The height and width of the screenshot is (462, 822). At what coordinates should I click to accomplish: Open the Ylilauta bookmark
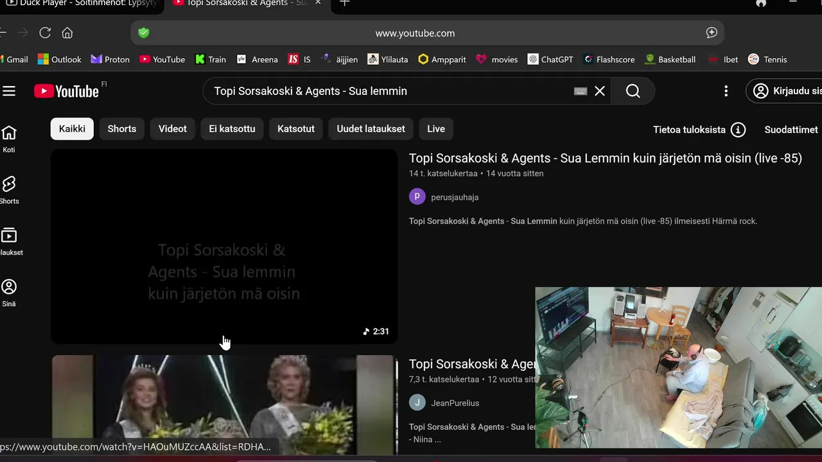pyautogui.click(x=388, y=59)
